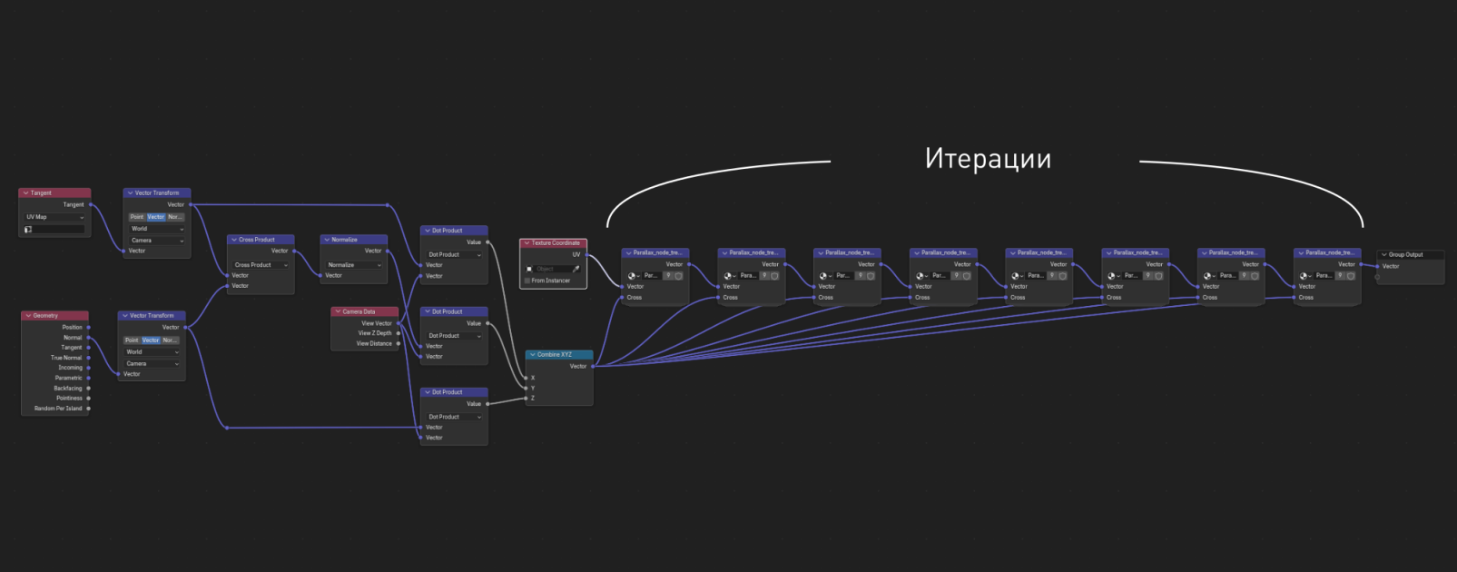Open node tree browser icon on first Parallax node

click(634, 275)
